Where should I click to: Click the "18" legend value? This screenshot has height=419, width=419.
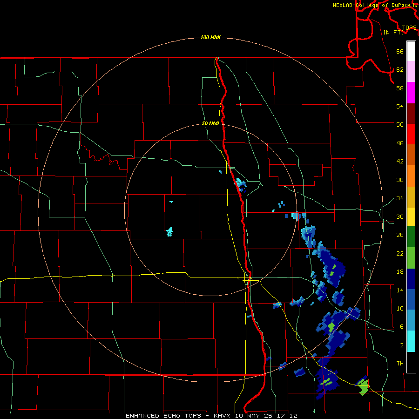coord(400,272)
